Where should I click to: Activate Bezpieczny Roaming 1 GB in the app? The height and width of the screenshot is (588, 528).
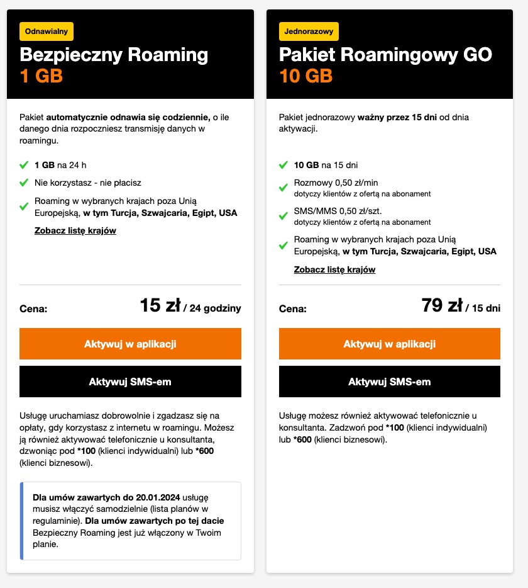(130, 344)
